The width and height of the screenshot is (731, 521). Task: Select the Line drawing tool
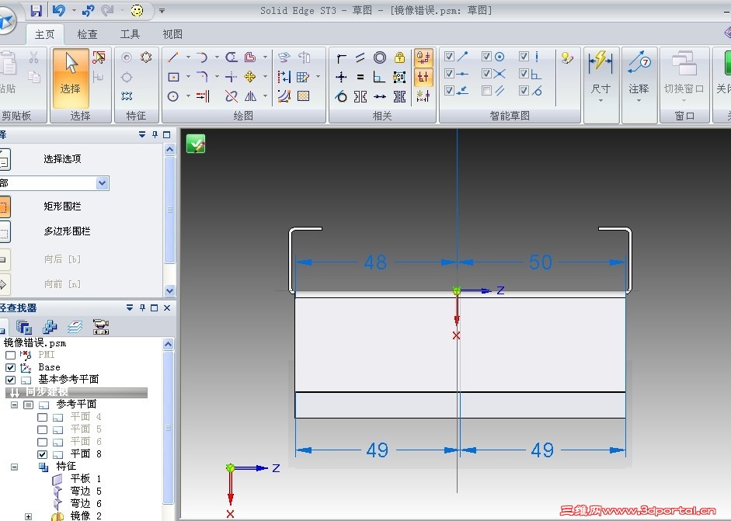tap(173, 57)
